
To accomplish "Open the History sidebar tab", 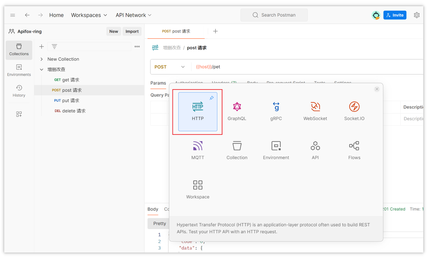I will click(x=19, y=91).
